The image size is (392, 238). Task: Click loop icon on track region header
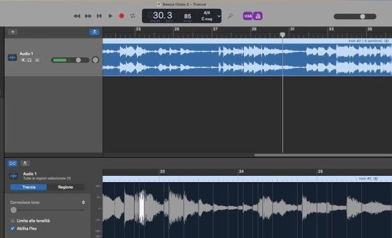[386, 41]
